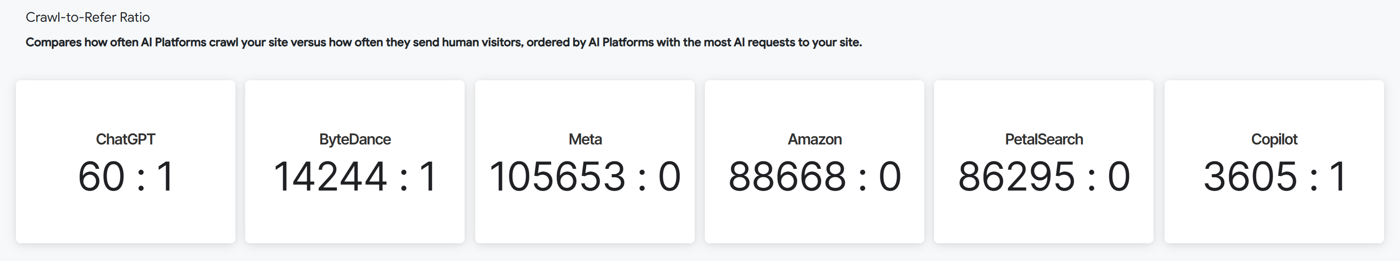Click the Crawl-to-Refer Ratio heading
This screenshot has width=1400, height=261.
click(x=87, y=17)
